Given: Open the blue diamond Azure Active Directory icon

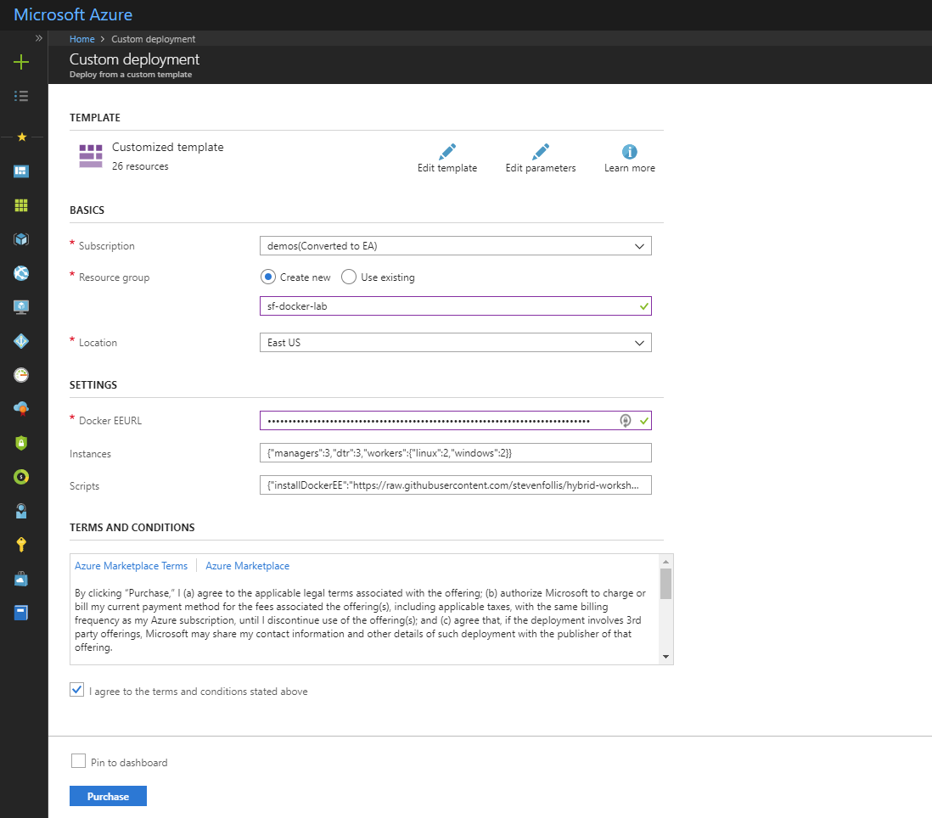Looking at the screenshot, I should tap(21, 341).
